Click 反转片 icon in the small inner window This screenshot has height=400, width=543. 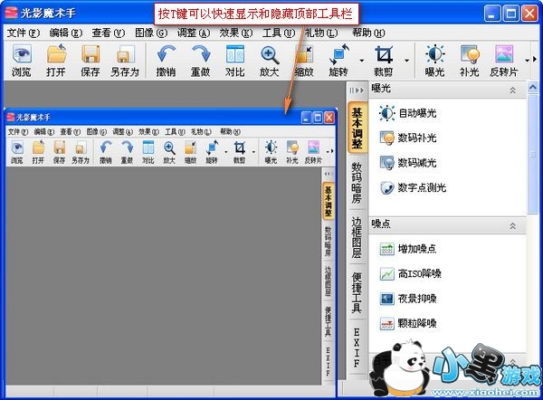click(313, 148)
